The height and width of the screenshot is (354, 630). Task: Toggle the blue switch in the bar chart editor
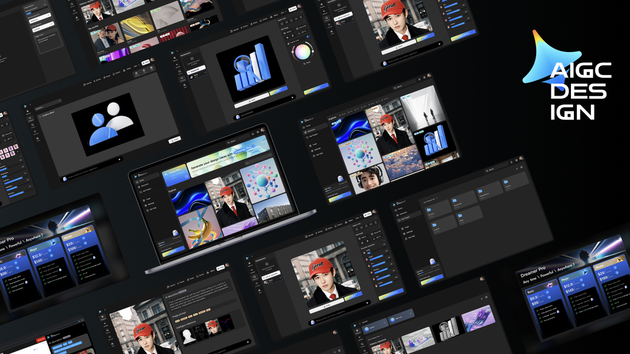point(308,37)
